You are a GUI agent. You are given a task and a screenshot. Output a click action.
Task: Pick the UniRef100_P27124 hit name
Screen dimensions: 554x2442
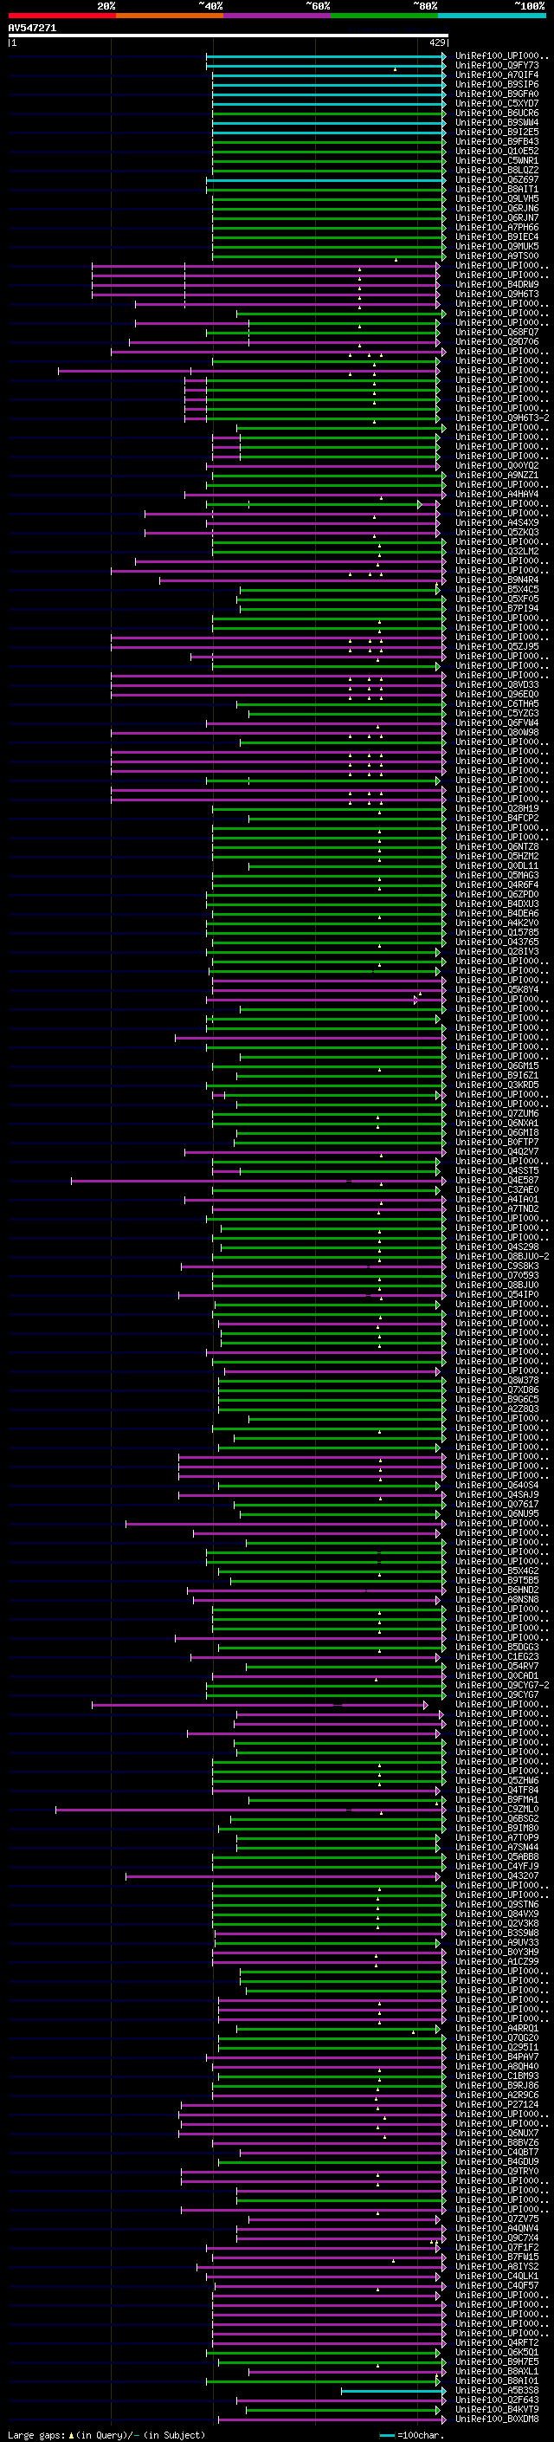(496, 2104)
